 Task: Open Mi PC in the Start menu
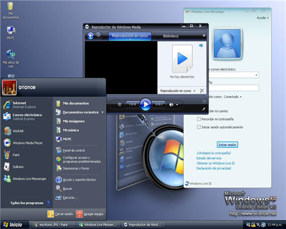coord(63,139)
